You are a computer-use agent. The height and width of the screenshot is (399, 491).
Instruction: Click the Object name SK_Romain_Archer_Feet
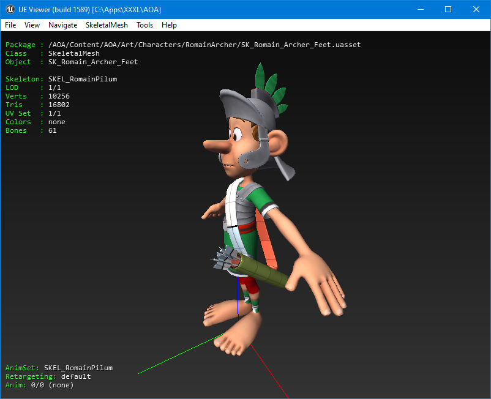[93, 62]
